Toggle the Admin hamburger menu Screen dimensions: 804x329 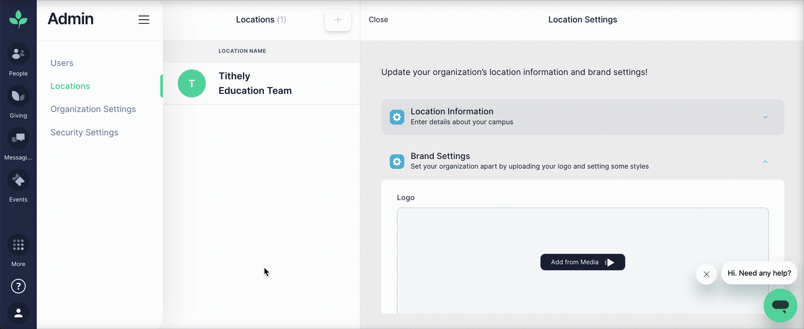coord(144,19)
